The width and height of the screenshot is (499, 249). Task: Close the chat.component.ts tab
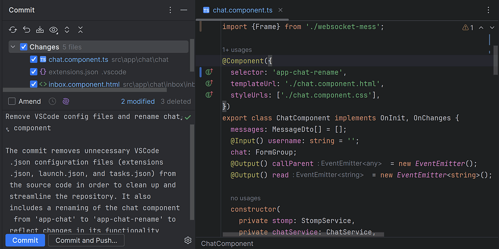tap(280, 10)
